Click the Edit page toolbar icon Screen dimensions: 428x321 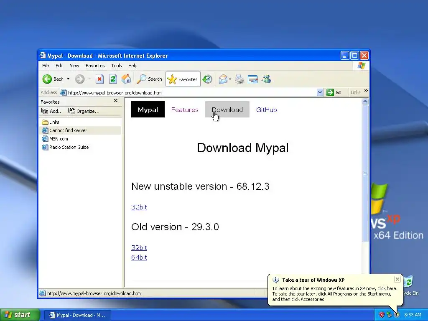pyautogui.click(x=253, y=79)
